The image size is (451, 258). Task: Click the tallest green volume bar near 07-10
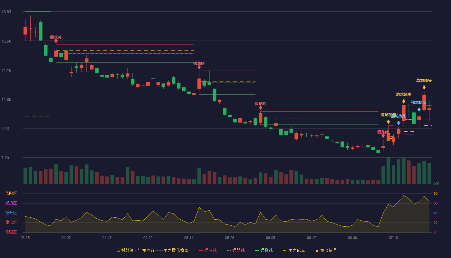(x=388, y=171)
